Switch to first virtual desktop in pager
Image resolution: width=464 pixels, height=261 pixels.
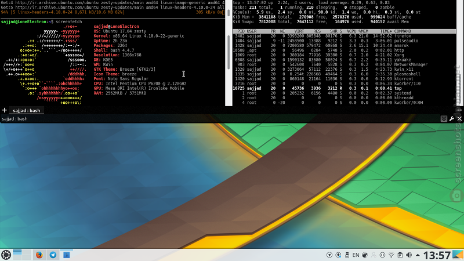point(17,252)
